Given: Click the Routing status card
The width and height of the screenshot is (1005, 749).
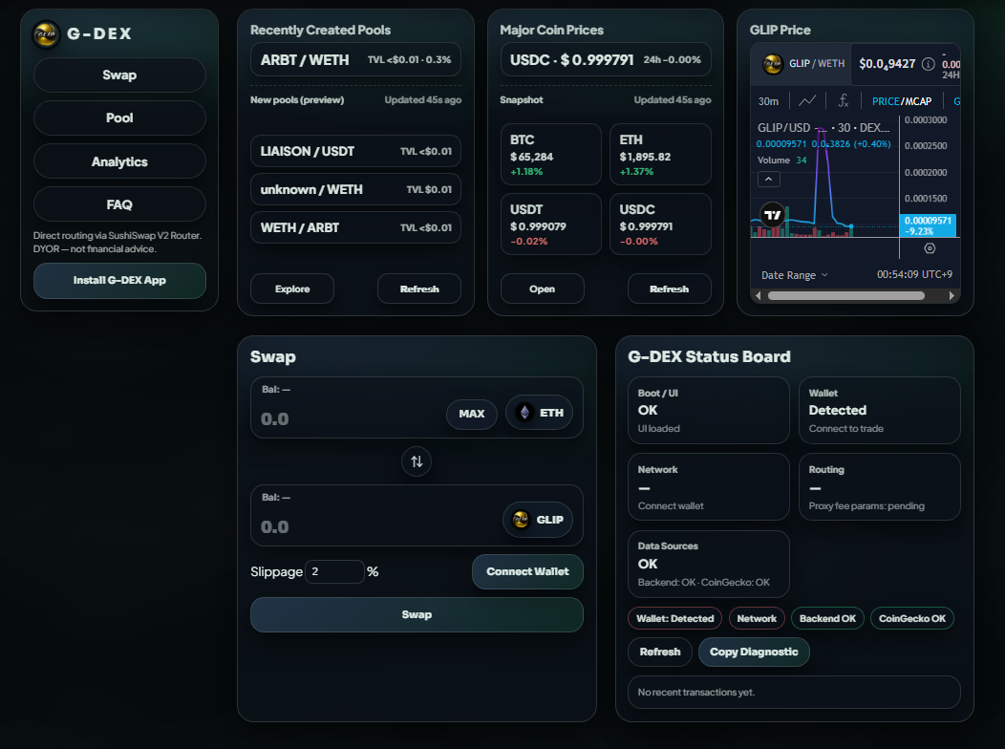Looking at the screenshot, I should tap(879, 487).
